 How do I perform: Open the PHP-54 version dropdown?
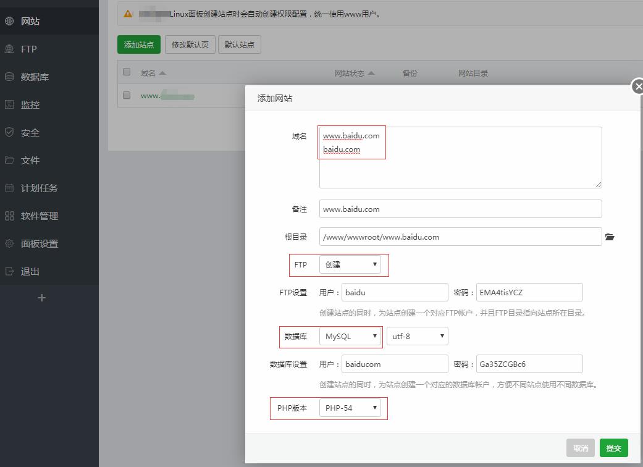pos(350,408)
